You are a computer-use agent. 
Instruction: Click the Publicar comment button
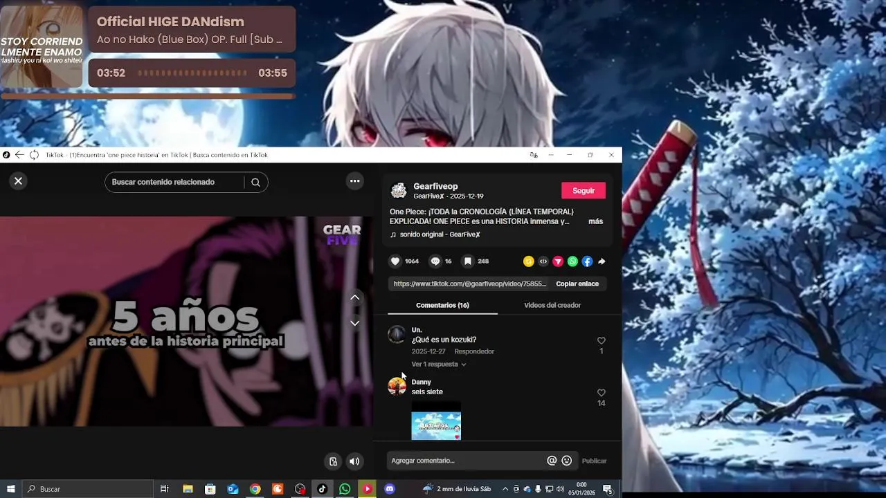point(594,461)
